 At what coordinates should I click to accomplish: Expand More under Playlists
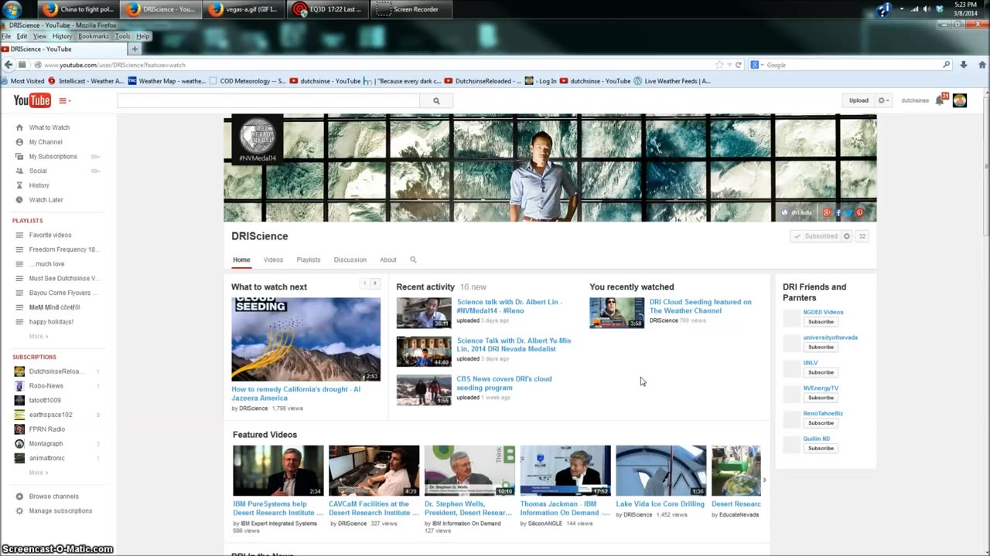(x=38, y=336)
